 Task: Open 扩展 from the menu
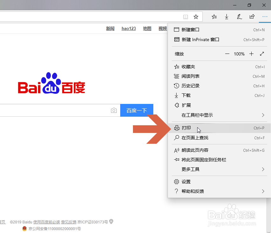(x=219, y=105)
